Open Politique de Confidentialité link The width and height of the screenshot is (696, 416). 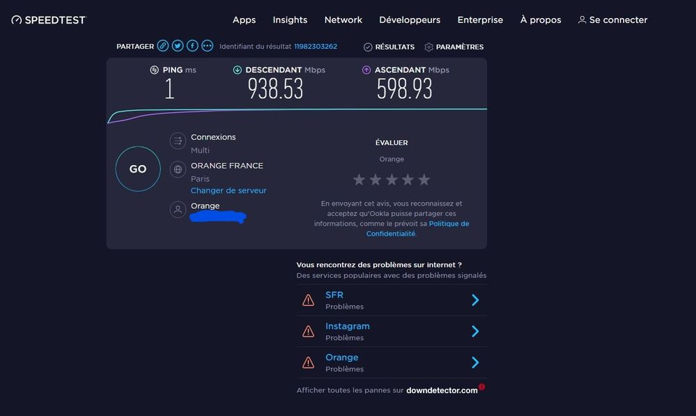pos(417,229)
